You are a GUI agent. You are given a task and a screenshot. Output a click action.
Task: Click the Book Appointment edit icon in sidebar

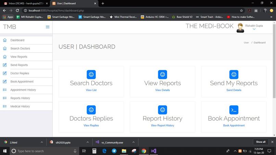5,81
